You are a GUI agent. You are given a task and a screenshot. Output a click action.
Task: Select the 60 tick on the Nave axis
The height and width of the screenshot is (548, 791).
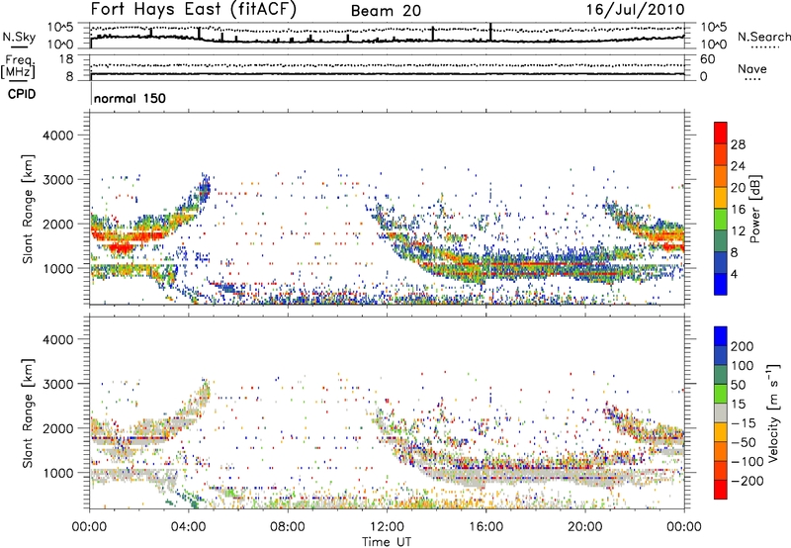[707, 59]
